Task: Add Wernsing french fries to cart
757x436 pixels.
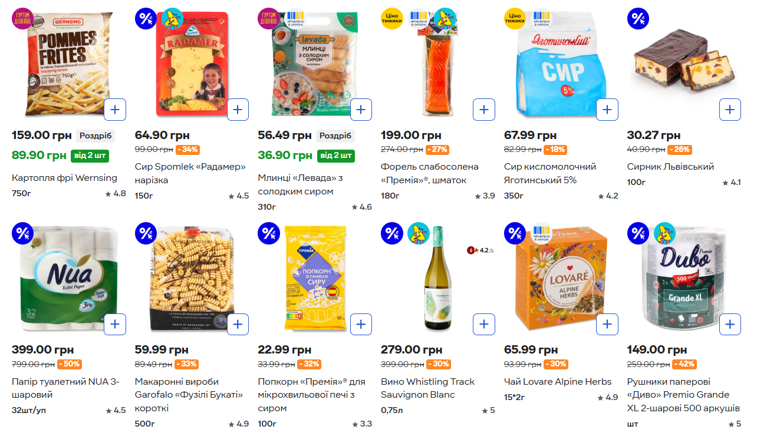Action: point(115,110)
